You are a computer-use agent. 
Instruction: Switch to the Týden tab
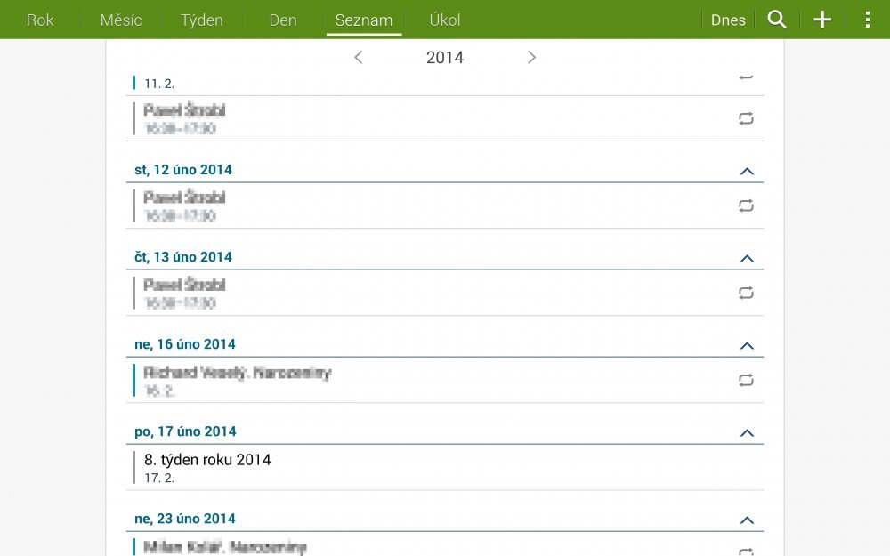(x=202, y=20)
